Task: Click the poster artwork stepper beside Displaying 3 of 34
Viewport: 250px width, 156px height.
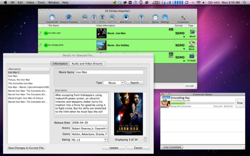Action: pos(145,140)
